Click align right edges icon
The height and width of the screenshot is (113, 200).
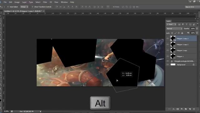coord(76,7)
